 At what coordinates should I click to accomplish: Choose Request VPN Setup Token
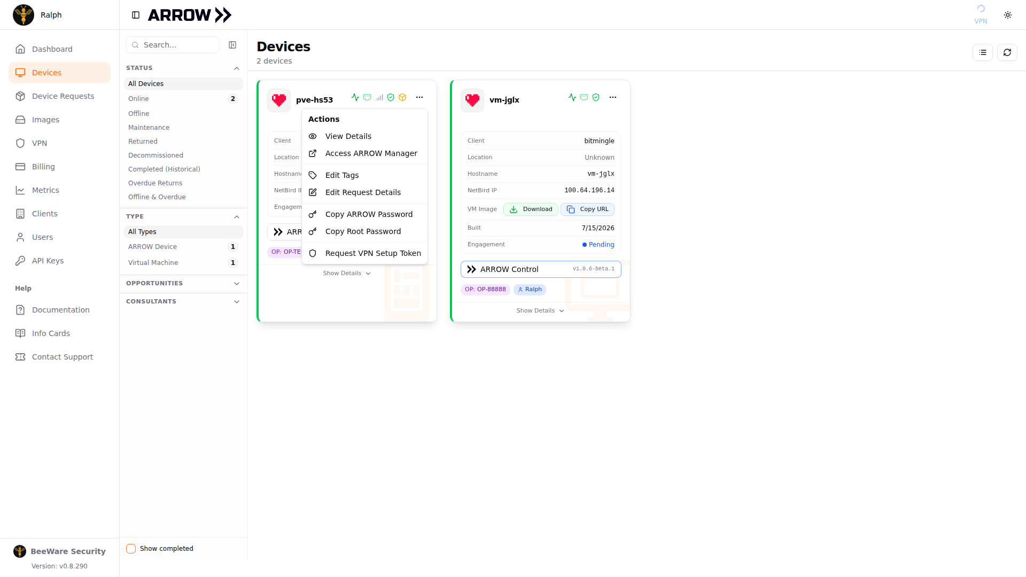click(364, 253)
